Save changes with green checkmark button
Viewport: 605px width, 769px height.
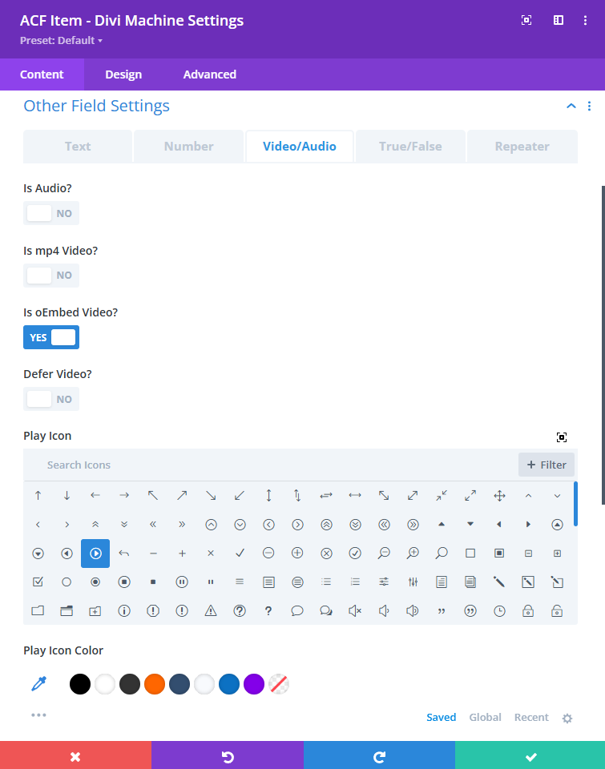(530, 756)
